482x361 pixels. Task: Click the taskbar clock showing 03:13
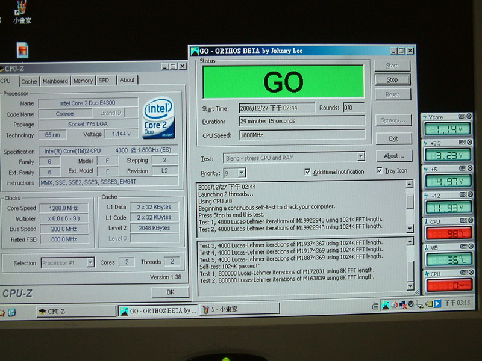(x=457, y=303)
